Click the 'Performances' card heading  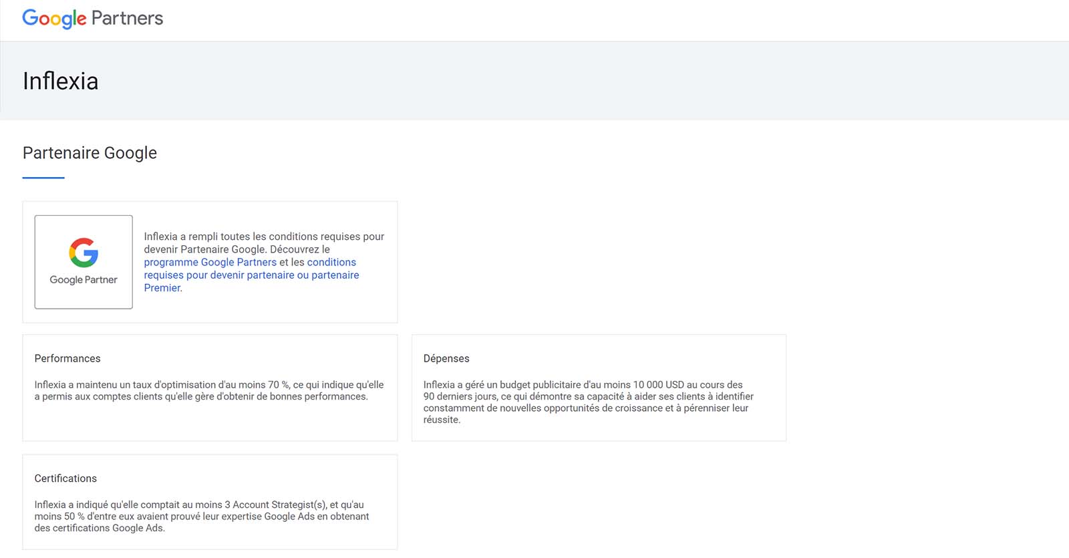(x=67, y=358)
